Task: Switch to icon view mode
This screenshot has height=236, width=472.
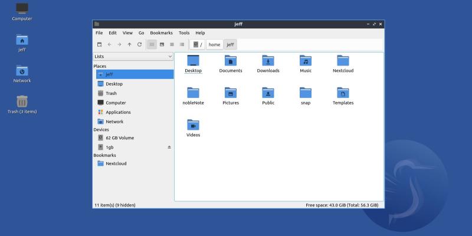Action: [152, 45]
